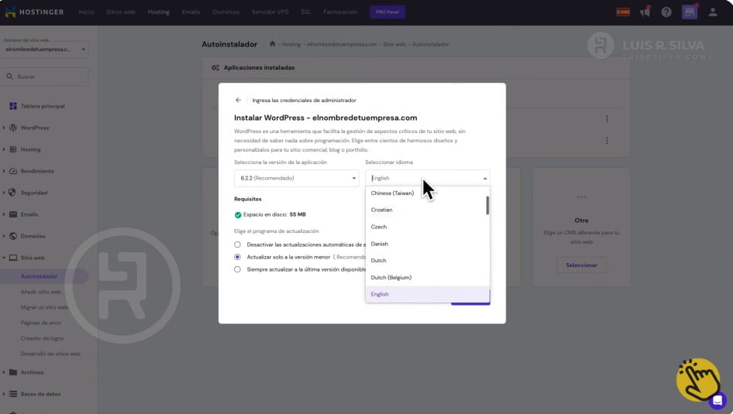Click the search magnifier icon in sidebar

[10, 77]
